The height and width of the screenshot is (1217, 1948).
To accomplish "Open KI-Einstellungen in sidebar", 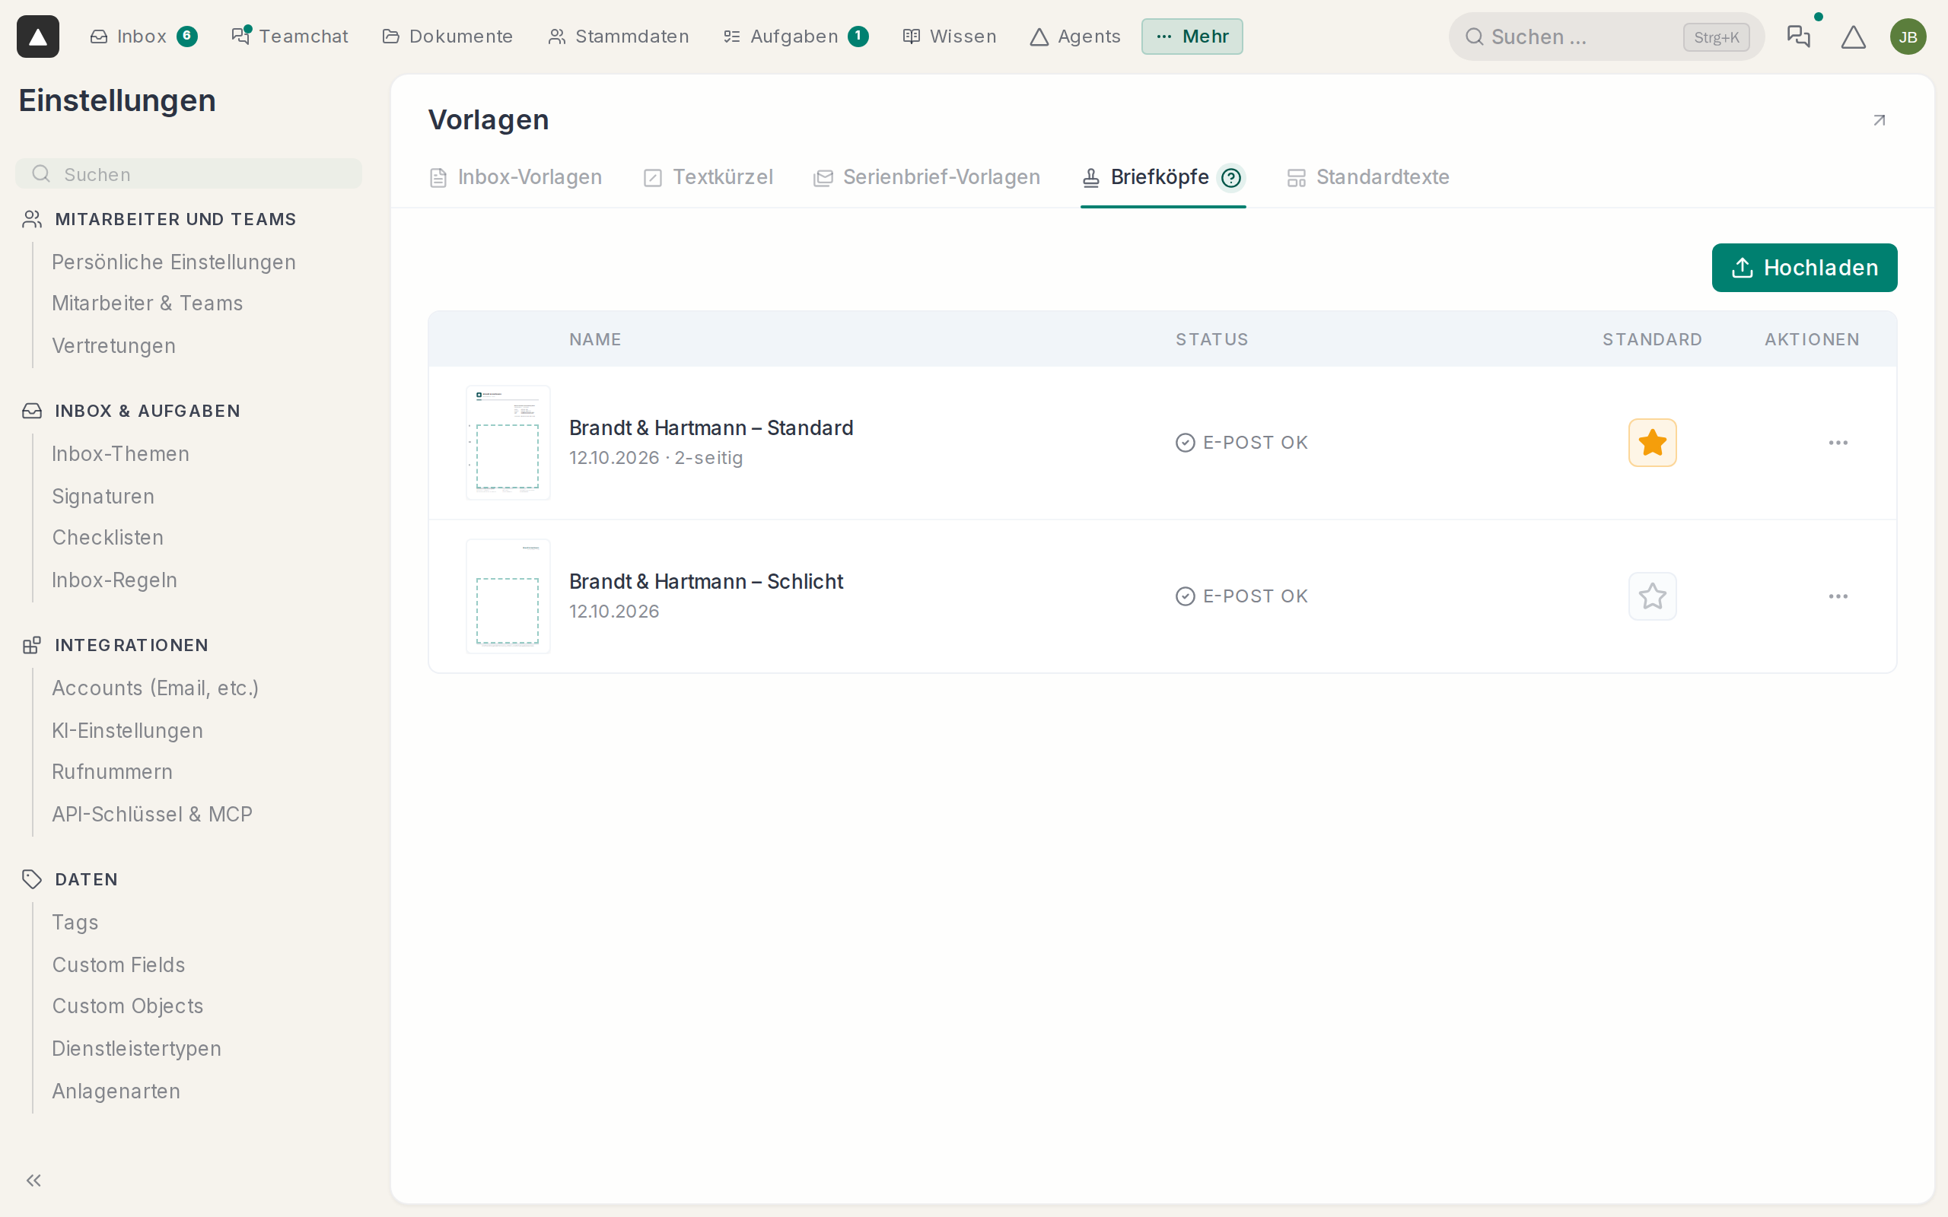I will click(x=127, y=731).
